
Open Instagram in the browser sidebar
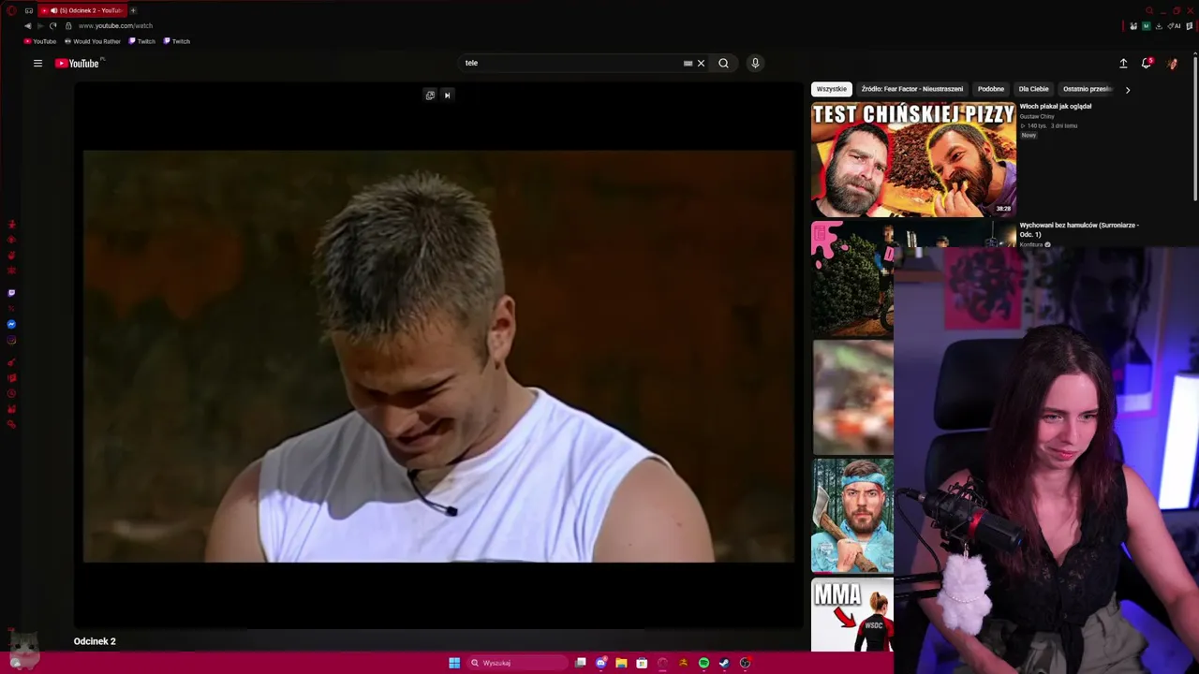(11, 340)
